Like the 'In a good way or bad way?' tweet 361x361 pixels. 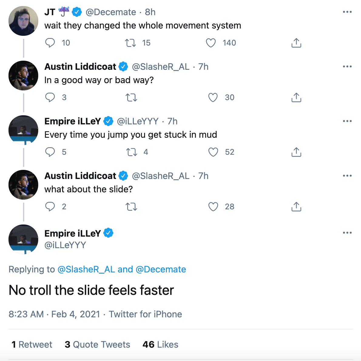(213, 97)
